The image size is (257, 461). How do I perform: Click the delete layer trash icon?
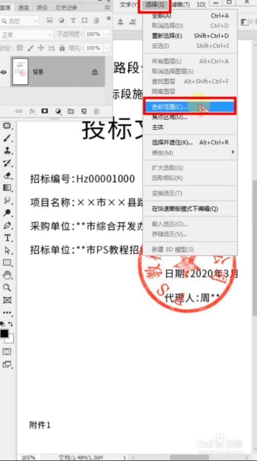[97, 111]
